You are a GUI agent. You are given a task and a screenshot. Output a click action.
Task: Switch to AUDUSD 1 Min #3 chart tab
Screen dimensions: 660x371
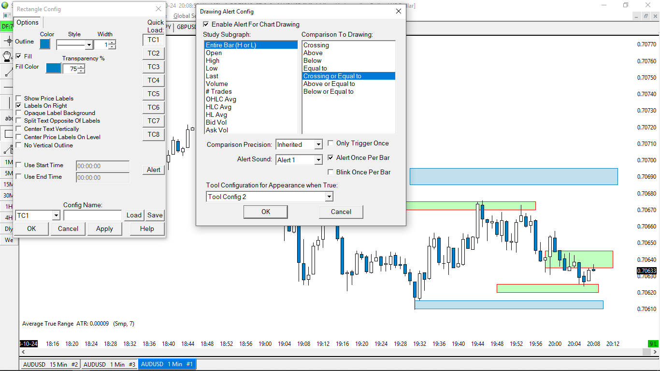[109, 365]
